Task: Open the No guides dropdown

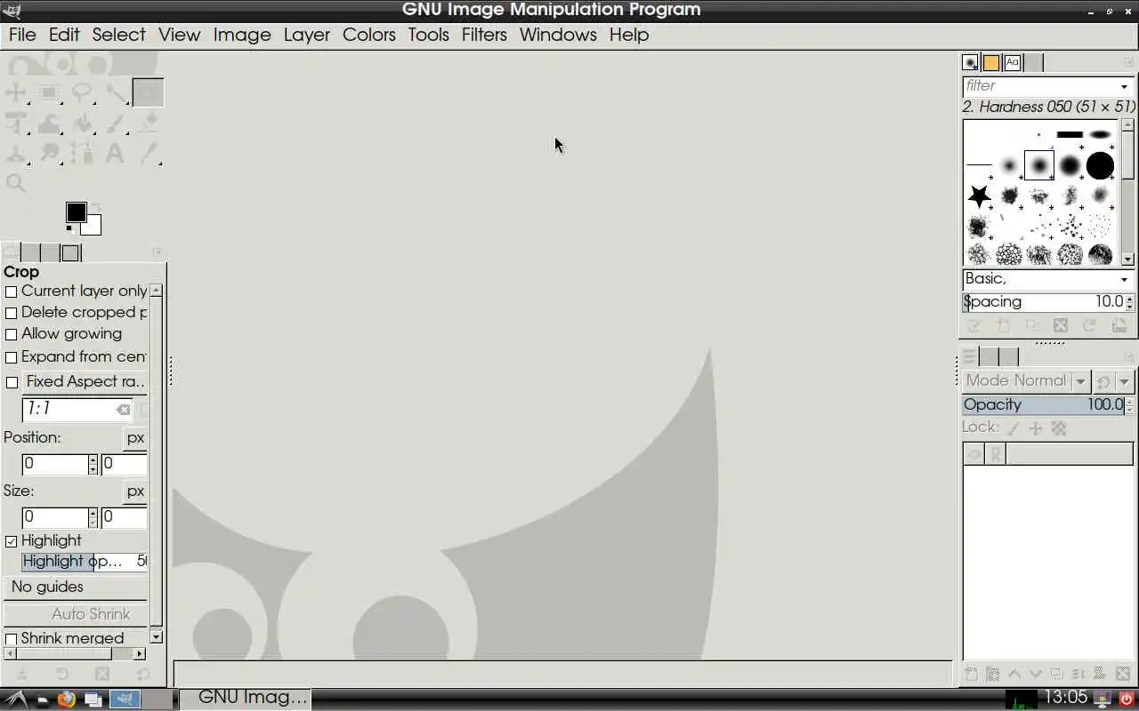Action: pos(76,587)
